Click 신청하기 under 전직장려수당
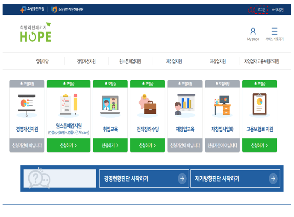This screenshot has height=217, width=294. click(x=147, y=145)
